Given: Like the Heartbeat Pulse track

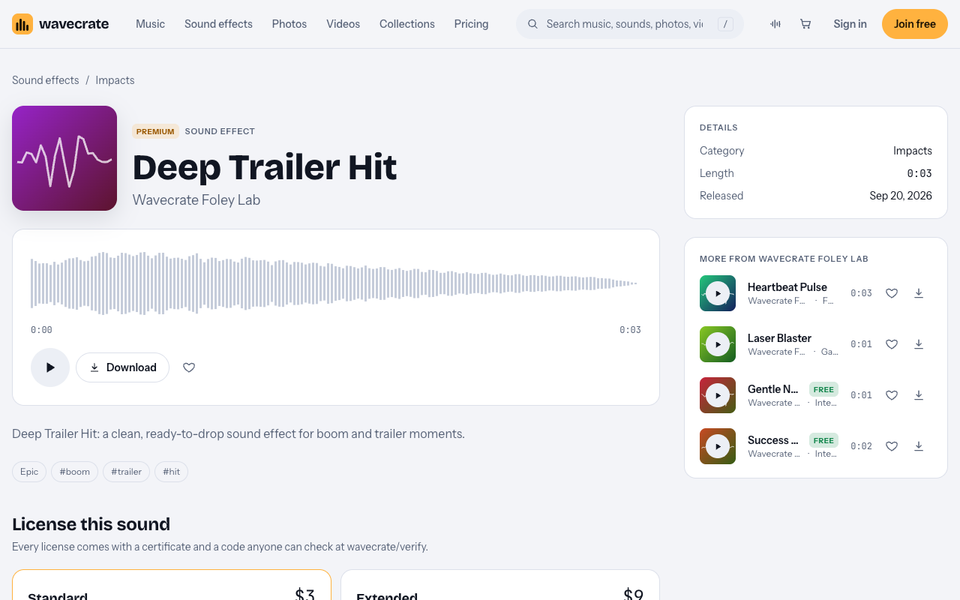Looking at the screenshot, I should (892, 293).
